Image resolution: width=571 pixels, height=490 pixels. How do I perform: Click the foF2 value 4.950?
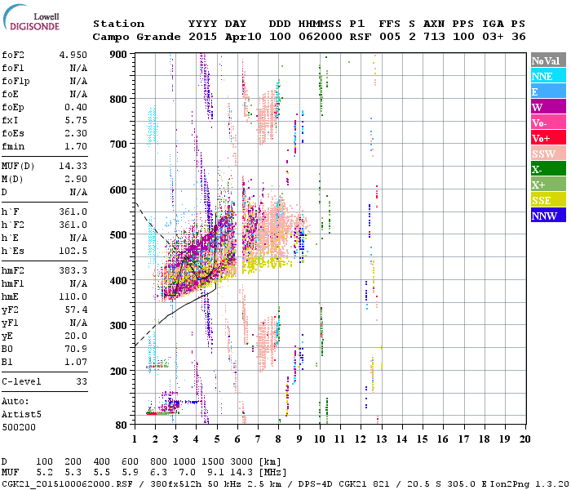(73, 55)
